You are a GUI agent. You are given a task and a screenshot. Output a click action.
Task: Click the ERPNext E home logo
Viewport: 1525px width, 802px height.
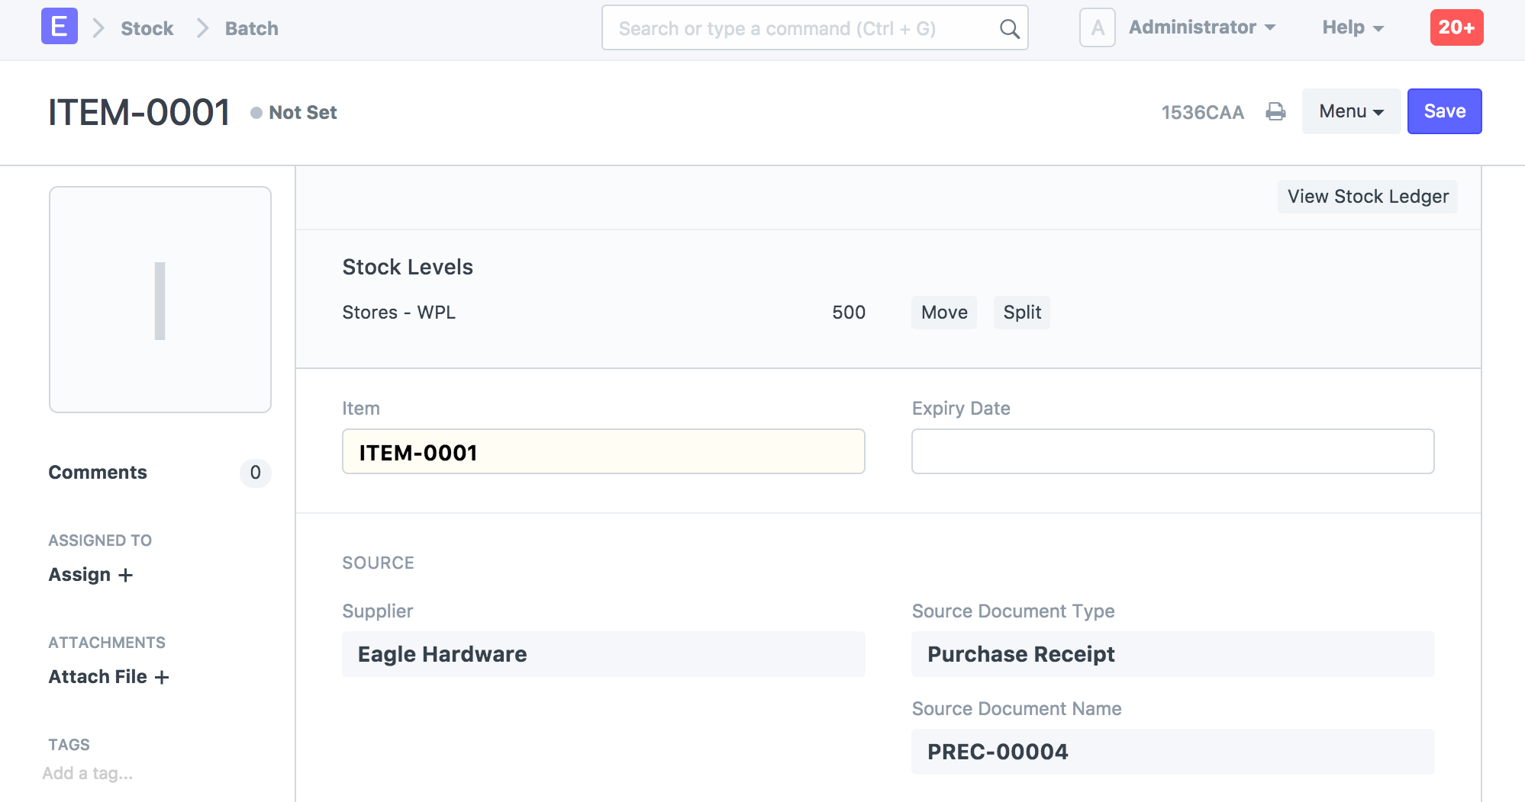(60, 27)
